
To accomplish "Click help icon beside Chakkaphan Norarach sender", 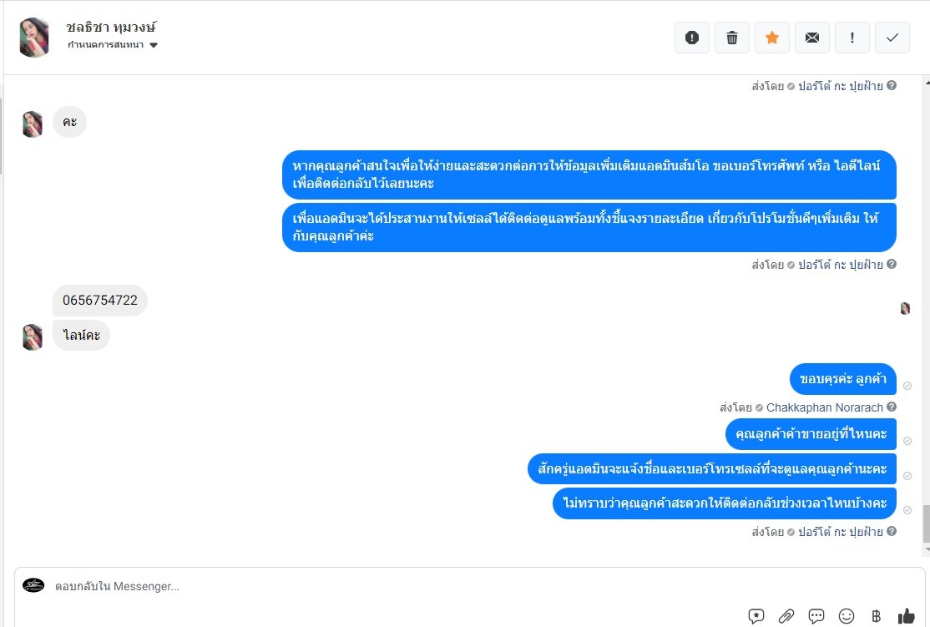I will pos(892,407).
